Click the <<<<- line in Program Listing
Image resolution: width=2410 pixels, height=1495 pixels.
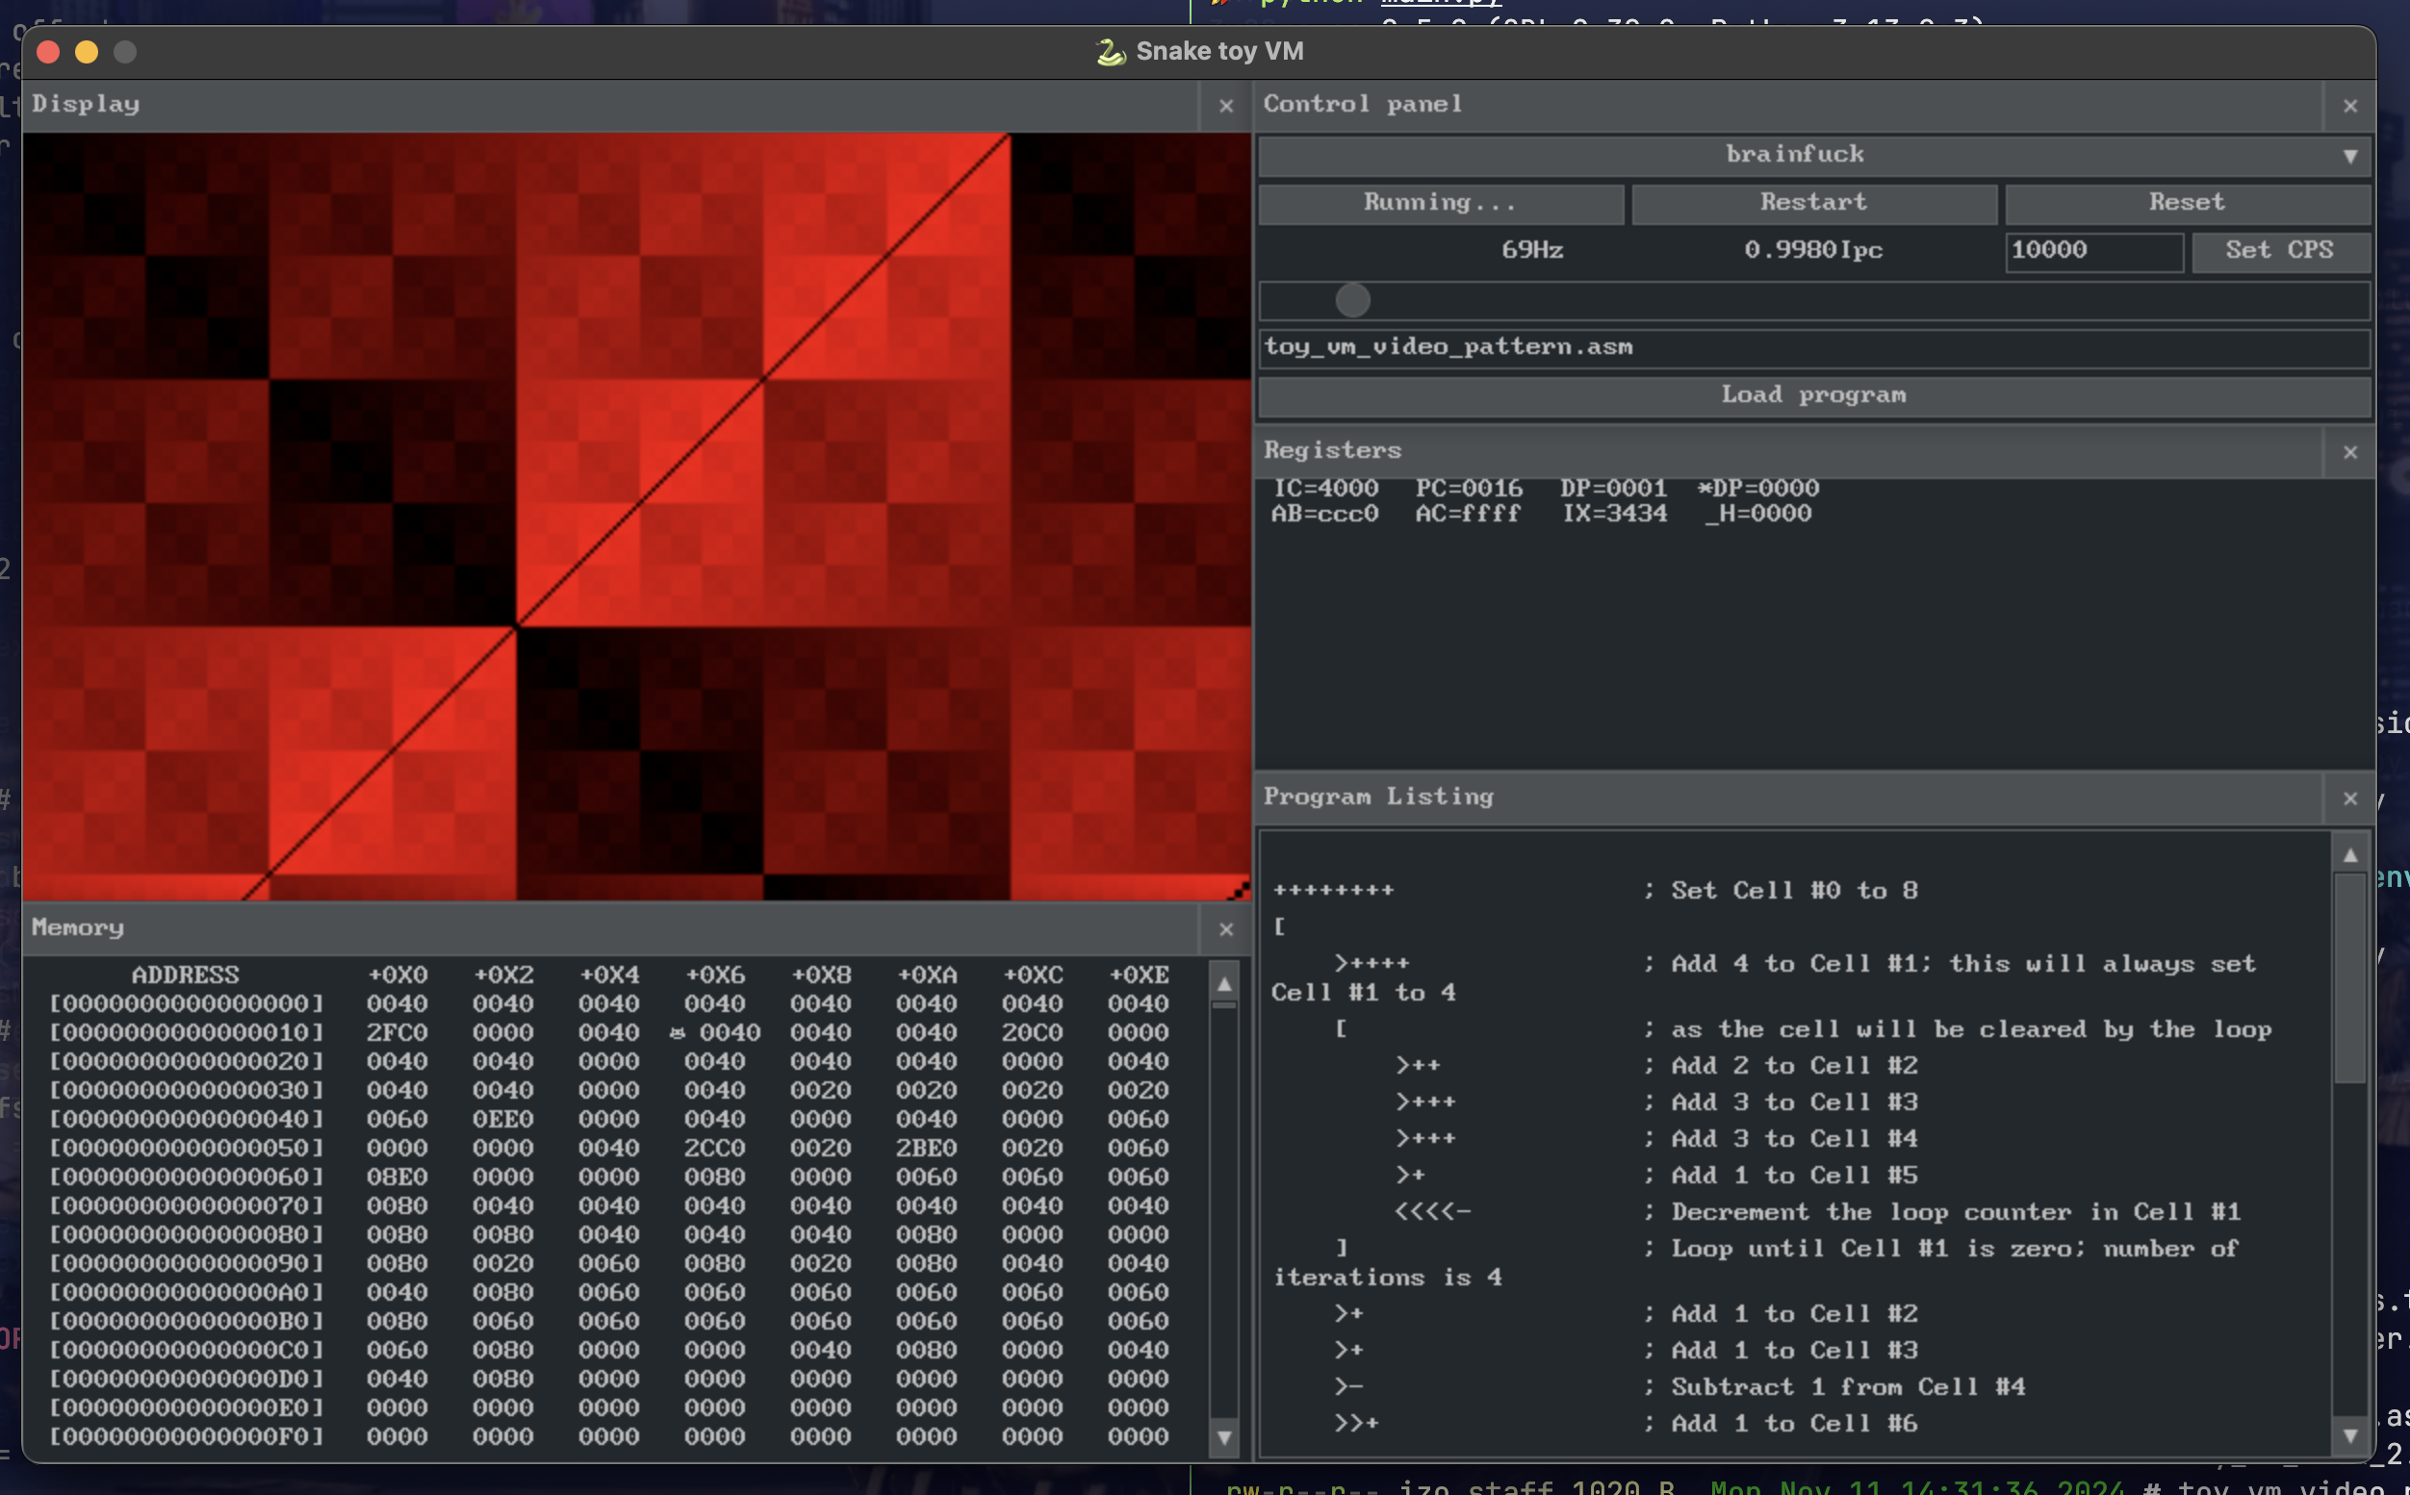click(1433, 1212)
